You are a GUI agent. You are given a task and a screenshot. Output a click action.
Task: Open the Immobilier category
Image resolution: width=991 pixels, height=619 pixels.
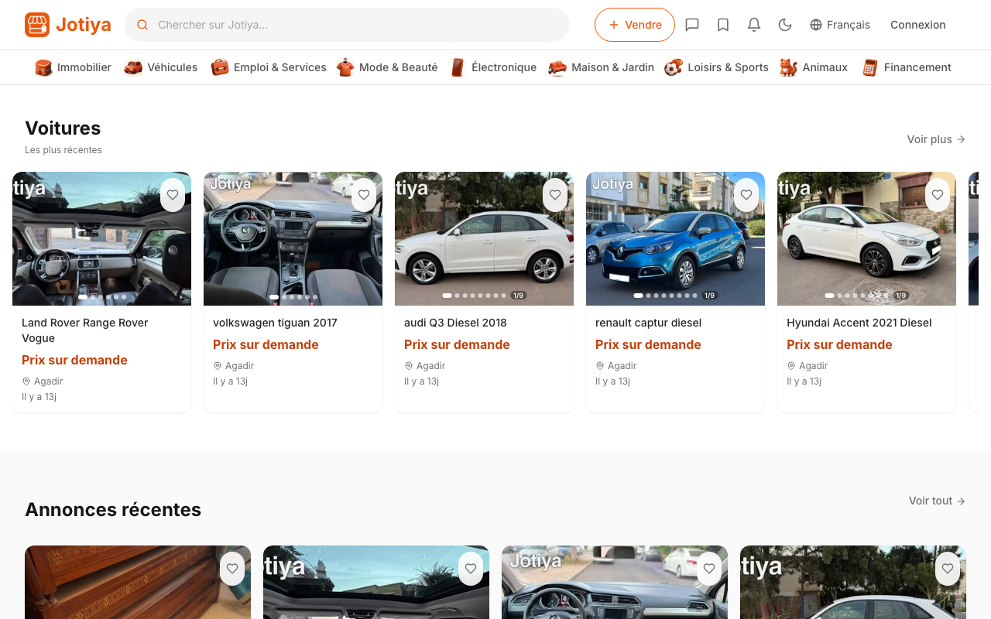74,67
